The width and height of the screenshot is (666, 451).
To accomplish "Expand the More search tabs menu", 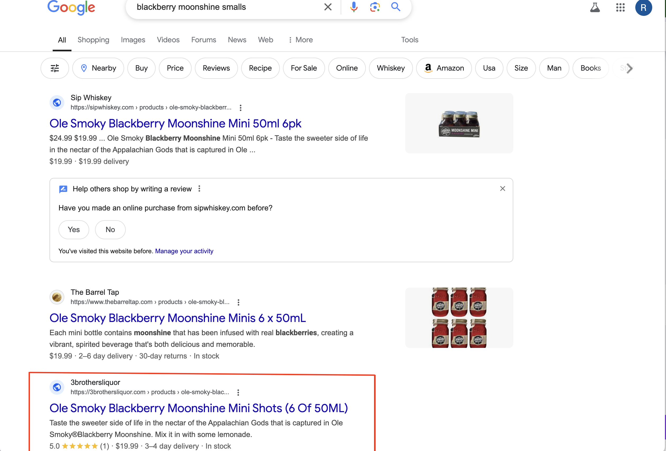I will [301, 40].
